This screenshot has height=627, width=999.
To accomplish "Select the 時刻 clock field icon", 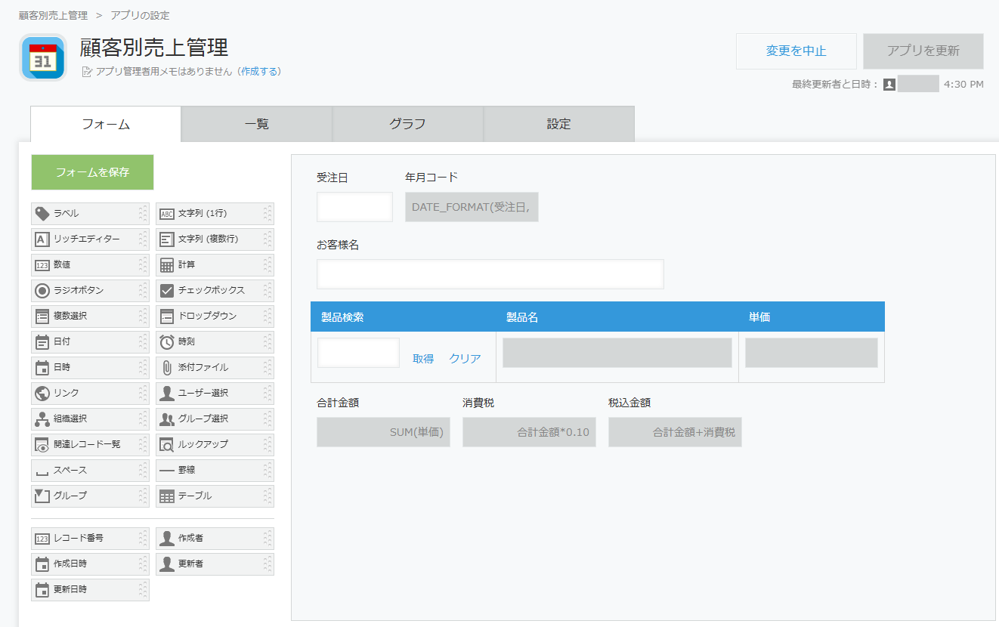I will 167,342.
